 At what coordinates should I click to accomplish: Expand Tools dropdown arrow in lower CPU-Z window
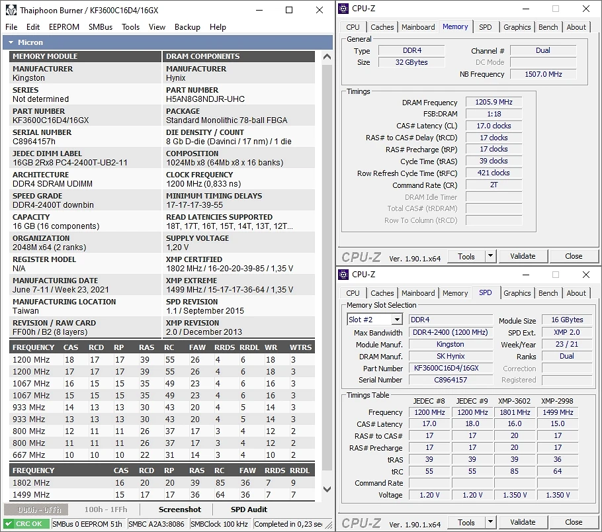coord(490,523)
